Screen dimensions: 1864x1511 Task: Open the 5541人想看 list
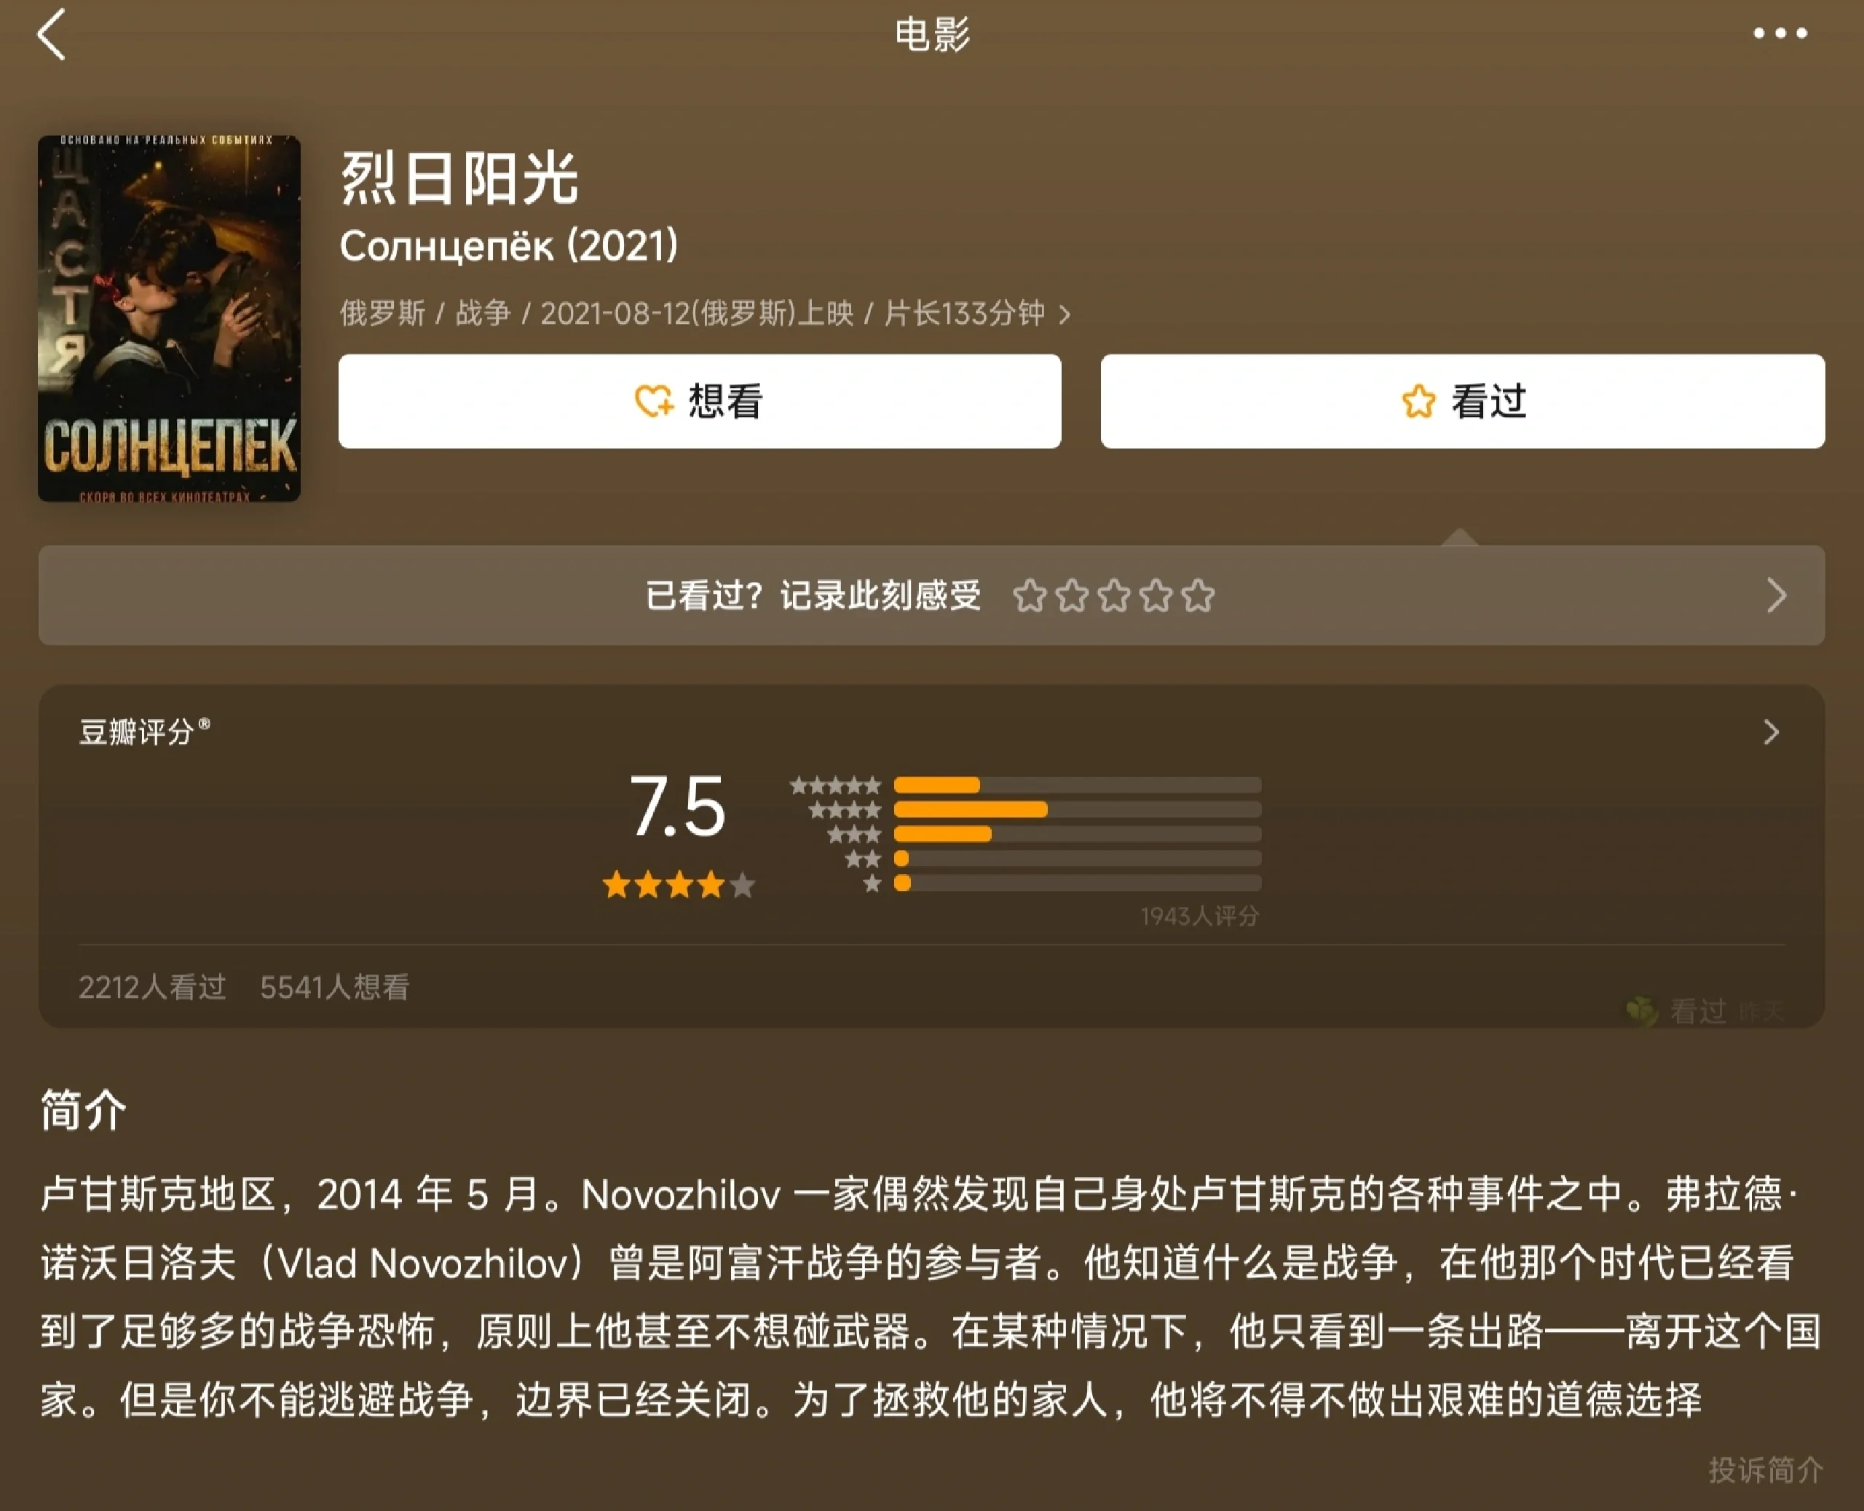click(x=334, y=987)
